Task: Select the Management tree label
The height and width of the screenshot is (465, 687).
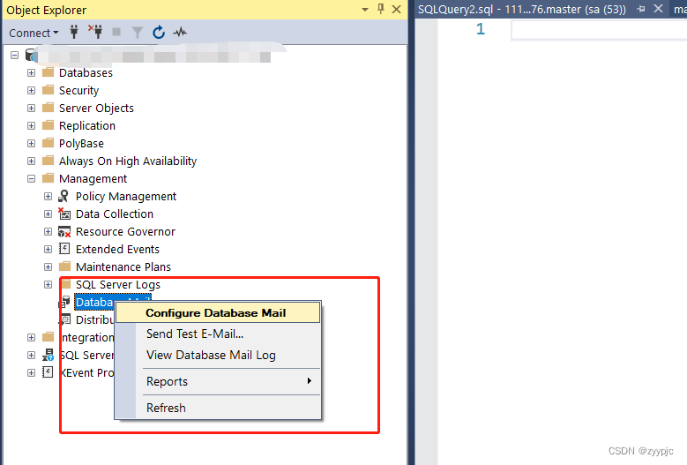Action: point(93,179)
